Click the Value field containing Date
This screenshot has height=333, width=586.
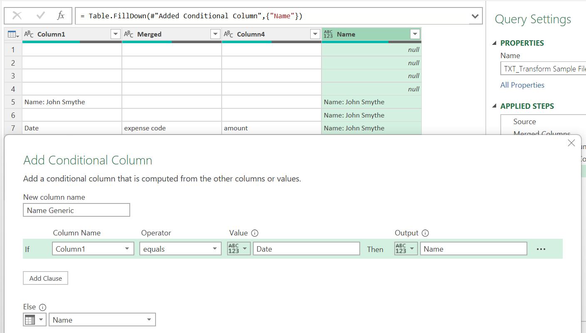coord(307,249)
